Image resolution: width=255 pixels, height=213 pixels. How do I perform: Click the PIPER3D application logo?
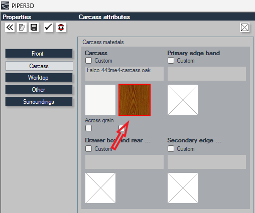click(x=5, y=6)
